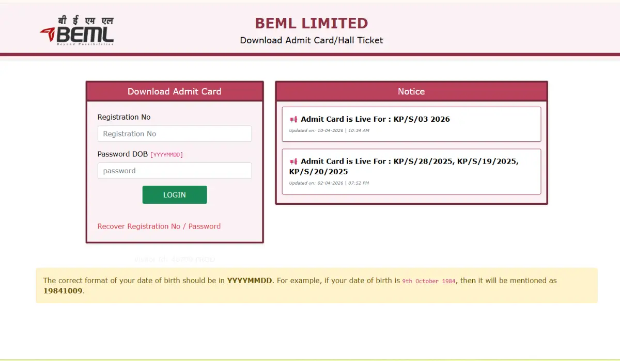Select the Notice panel header

(x=411, y=91)
